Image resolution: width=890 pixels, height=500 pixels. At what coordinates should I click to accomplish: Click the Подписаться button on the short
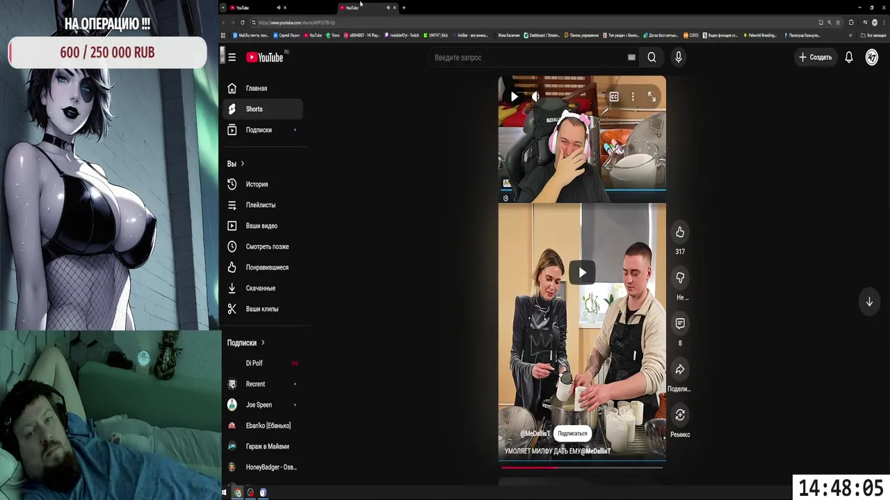[572, 433]
